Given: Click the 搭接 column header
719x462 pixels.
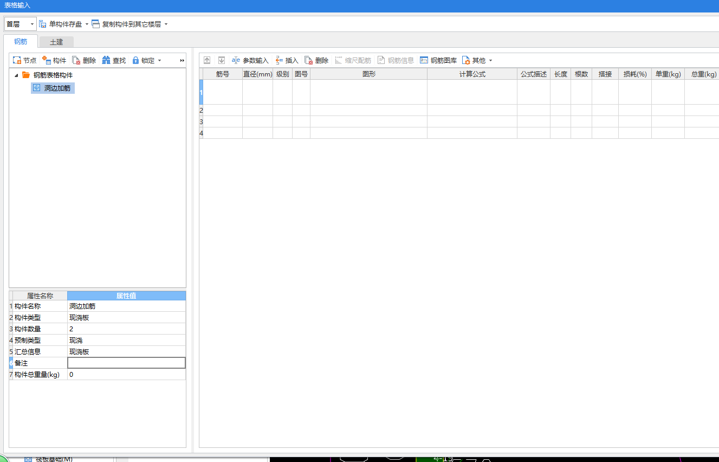Looking at the screenshot, I should tap(605, 74).
